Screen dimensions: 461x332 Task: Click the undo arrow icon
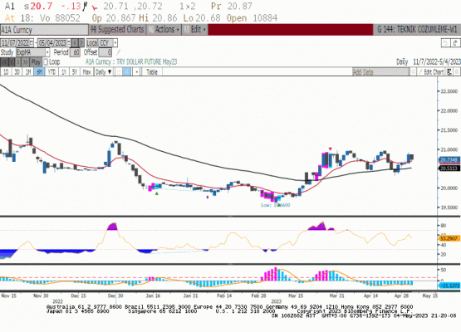tap(445, 43)
